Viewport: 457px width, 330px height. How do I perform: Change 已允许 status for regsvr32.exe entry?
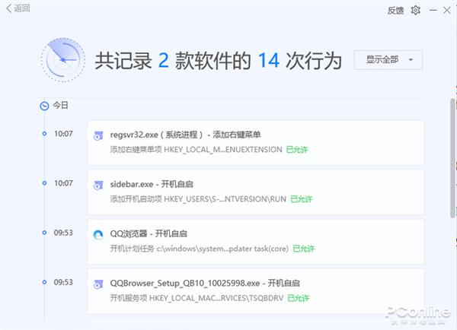pyautogui.click(x=298, y=150)
